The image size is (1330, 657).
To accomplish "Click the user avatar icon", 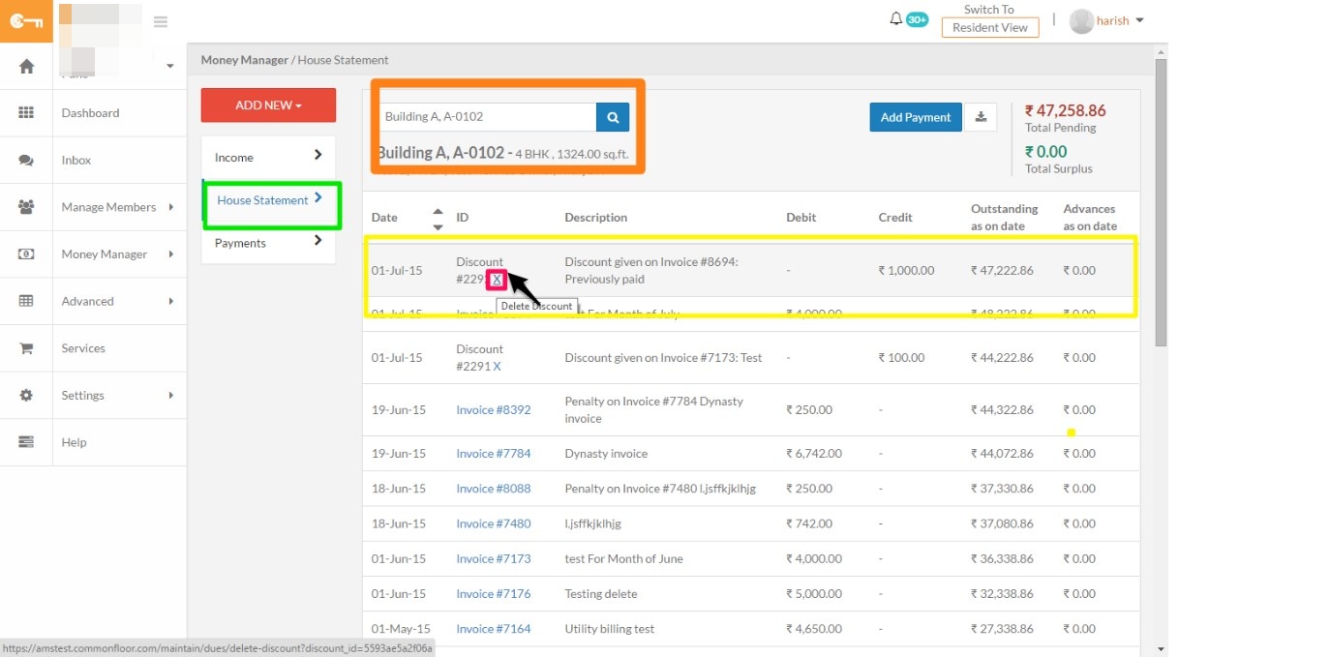I will [1081, 21].
